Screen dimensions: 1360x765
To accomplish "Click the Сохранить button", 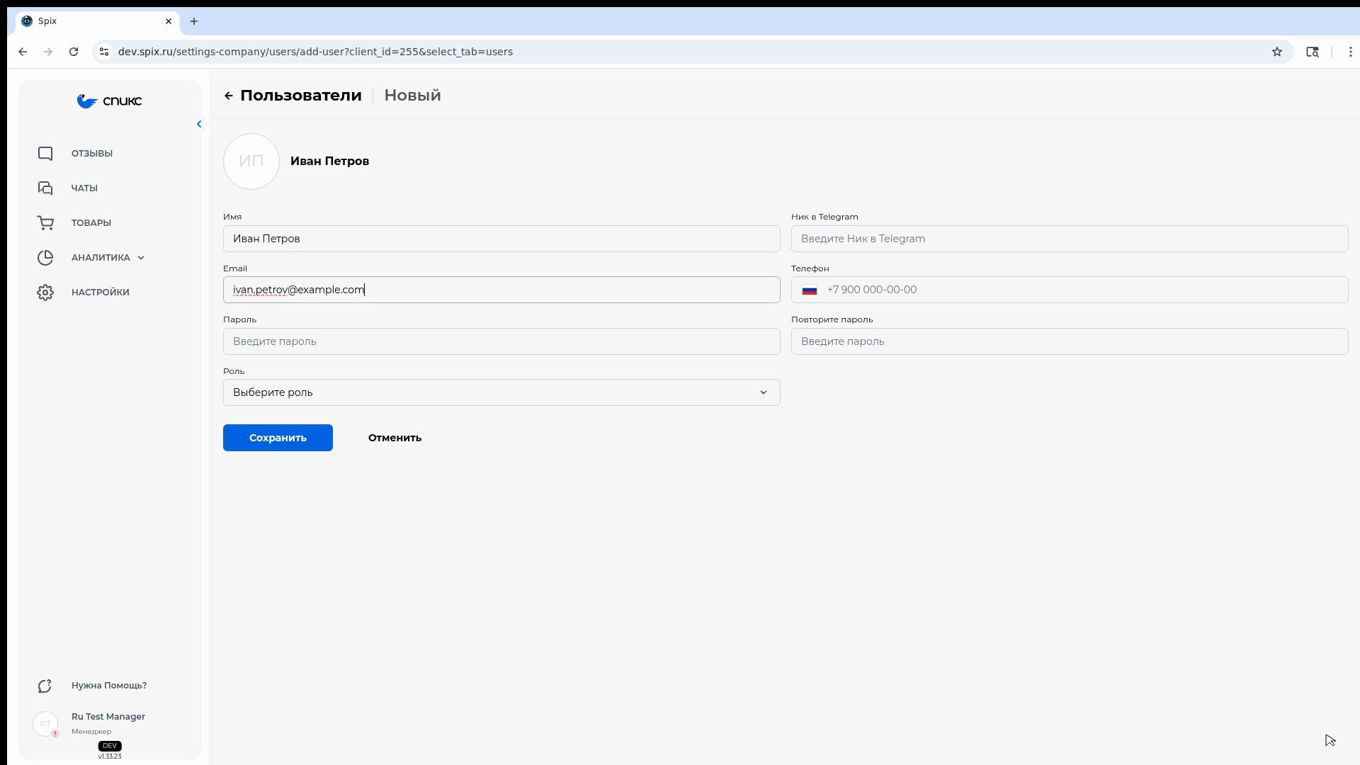I will point(278,438).
